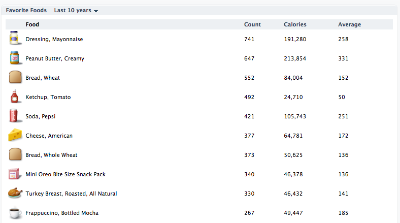Select Dressing, Mayonnaise food name
Image resolution: width=400 pixels, height=223 pixels.
pos(54,39)
